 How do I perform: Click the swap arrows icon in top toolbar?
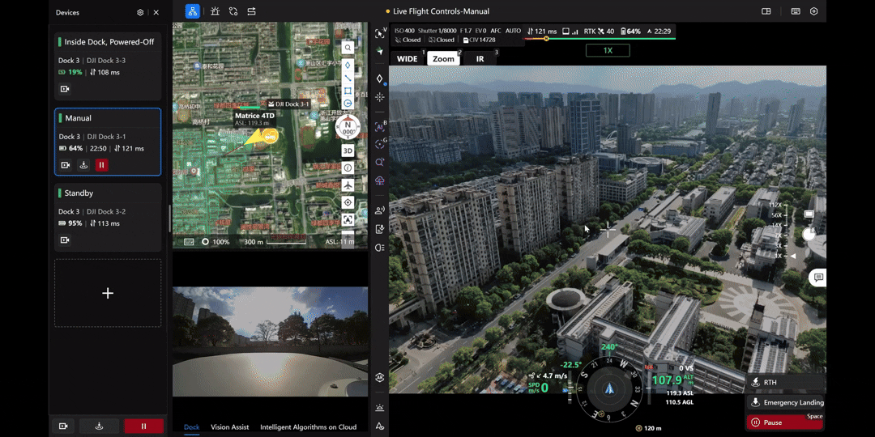(x=252, y=11)
